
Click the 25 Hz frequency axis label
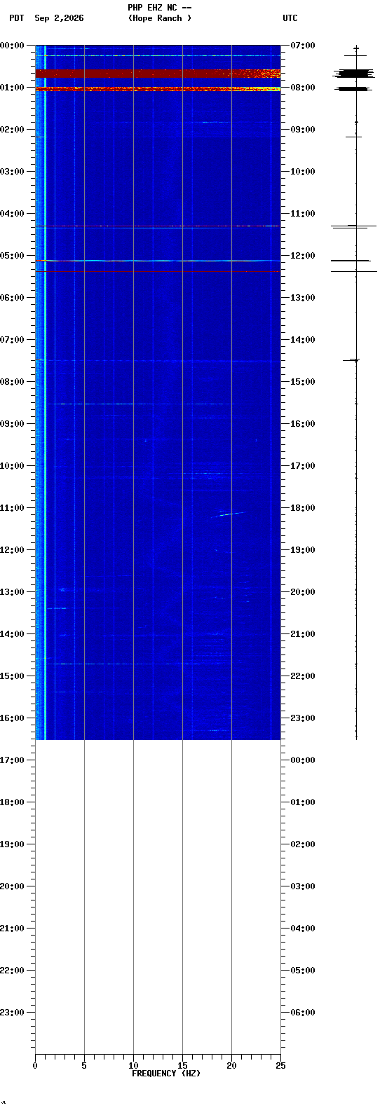[x=280, y=1066]
